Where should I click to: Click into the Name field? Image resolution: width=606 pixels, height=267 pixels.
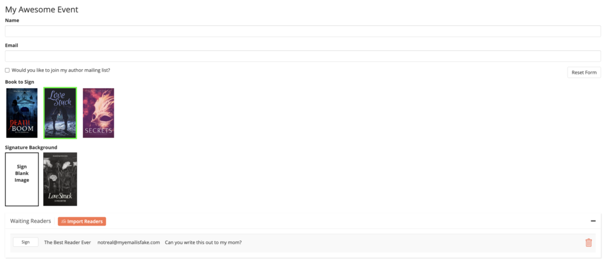pyautogui.click(x=303, y=31)
